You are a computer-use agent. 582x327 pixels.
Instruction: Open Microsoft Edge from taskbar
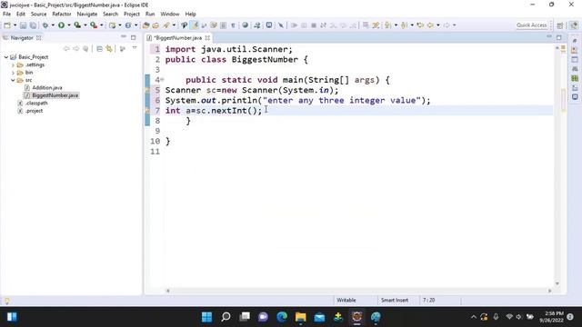282,317
